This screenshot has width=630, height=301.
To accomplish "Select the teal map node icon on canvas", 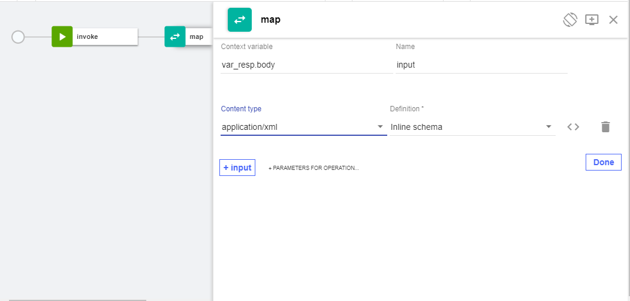I will point(174,37).
